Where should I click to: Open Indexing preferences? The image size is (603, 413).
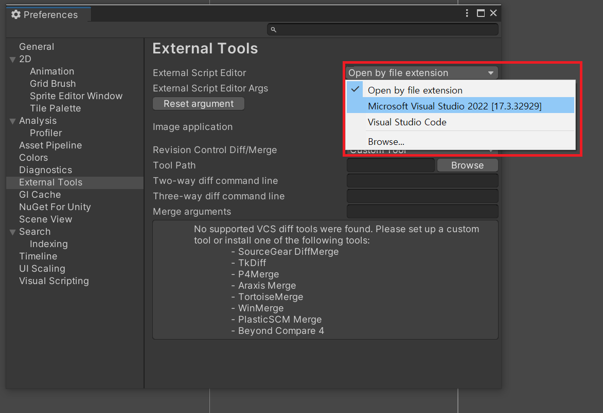(48, 243)
